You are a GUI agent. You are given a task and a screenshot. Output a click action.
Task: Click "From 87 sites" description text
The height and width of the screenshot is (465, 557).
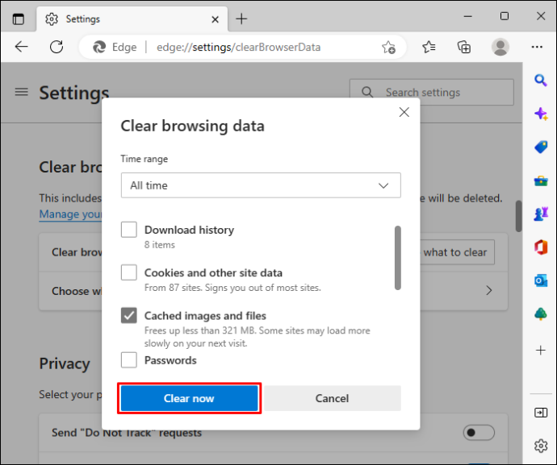(x=232, y=287)
